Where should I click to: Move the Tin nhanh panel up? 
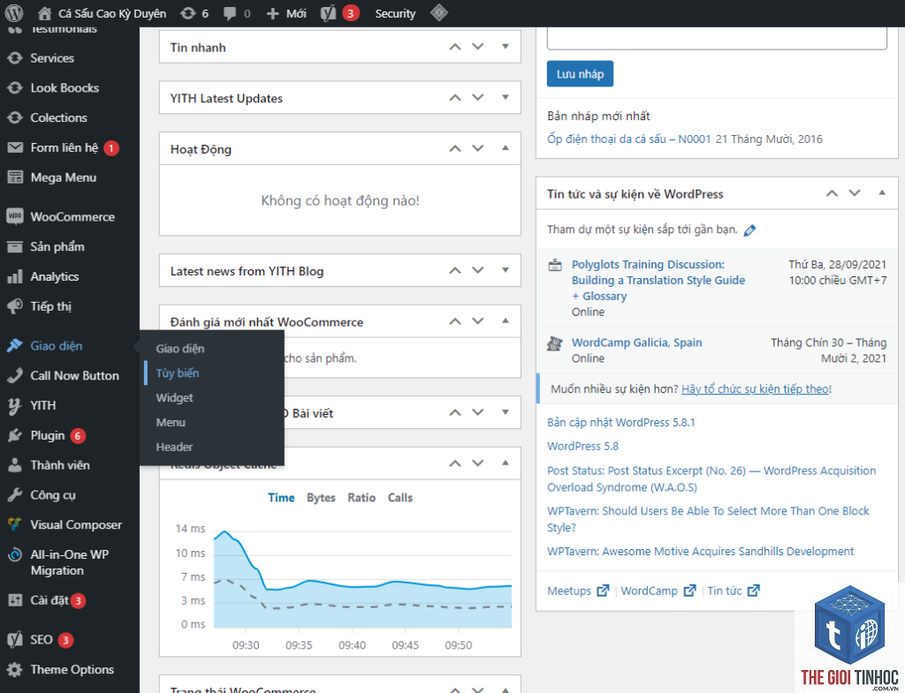(455, 47)
